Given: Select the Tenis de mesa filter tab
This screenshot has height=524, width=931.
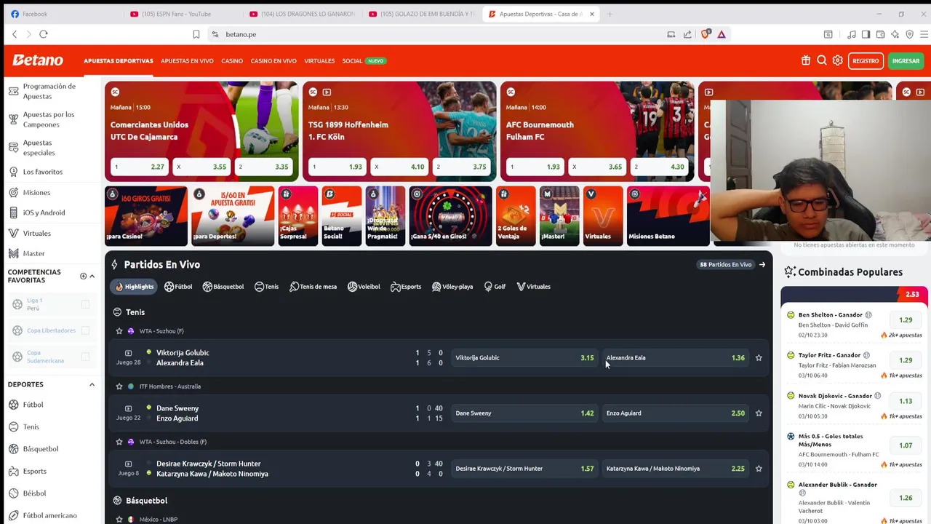Looking at the screenshot, I should 313,287.
